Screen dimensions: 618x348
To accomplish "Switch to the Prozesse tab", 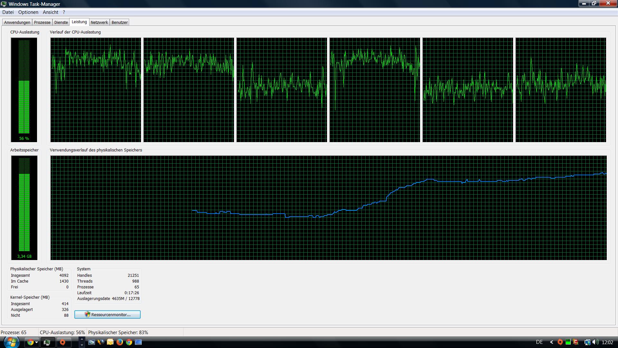I will point(42,22).
